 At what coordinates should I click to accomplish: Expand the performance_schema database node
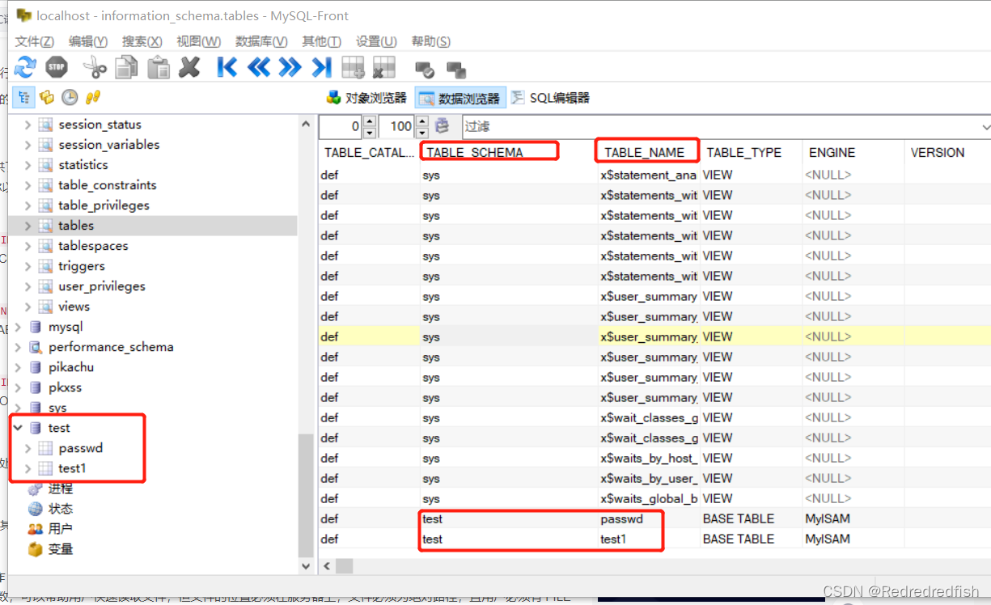point(18,347)
